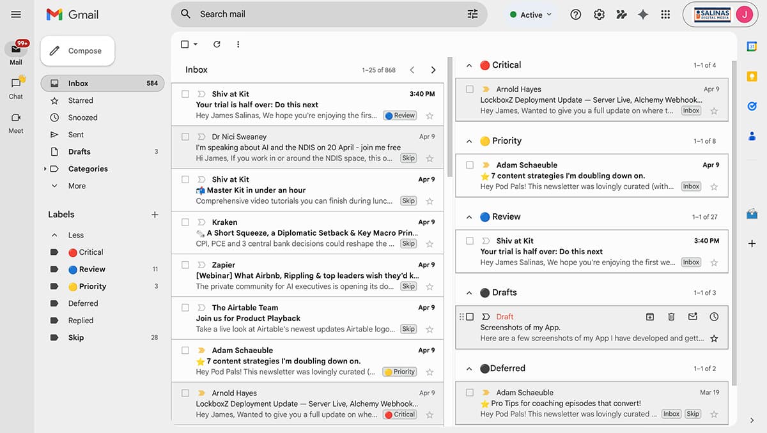Open the main menu hamburger icon
Image resolution: width=767 pixels, height=433 pixels.
(16, 14)
